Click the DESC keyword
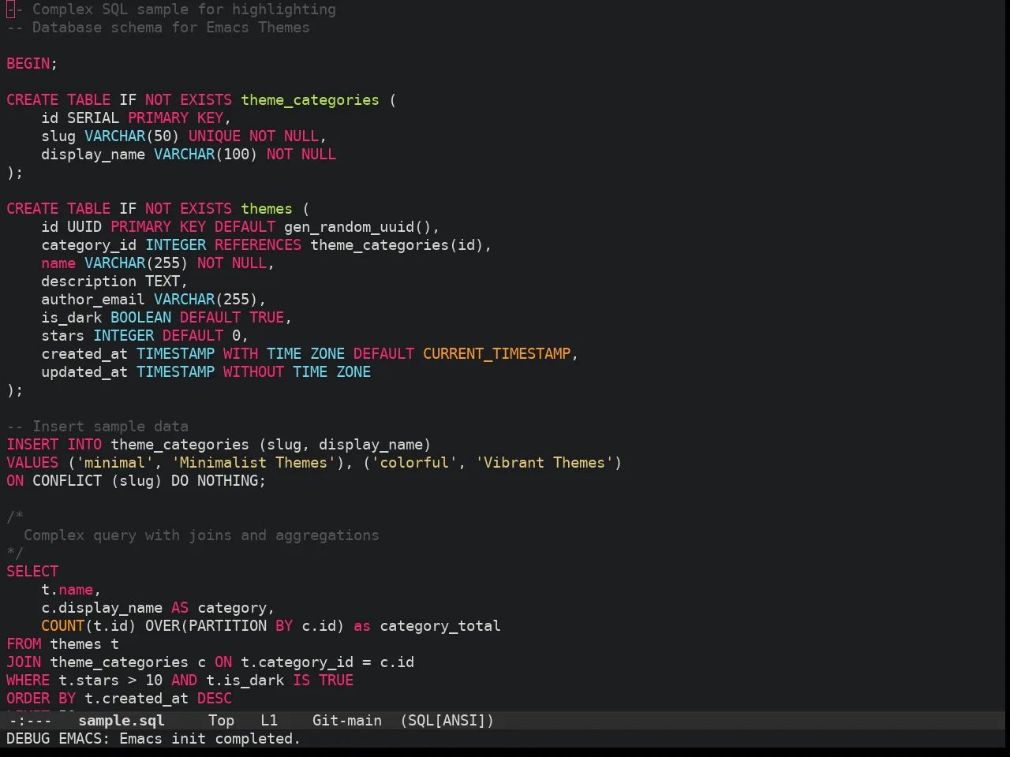Image resolution: width=1010 pixels, height=757 pixels. [215, 699]
